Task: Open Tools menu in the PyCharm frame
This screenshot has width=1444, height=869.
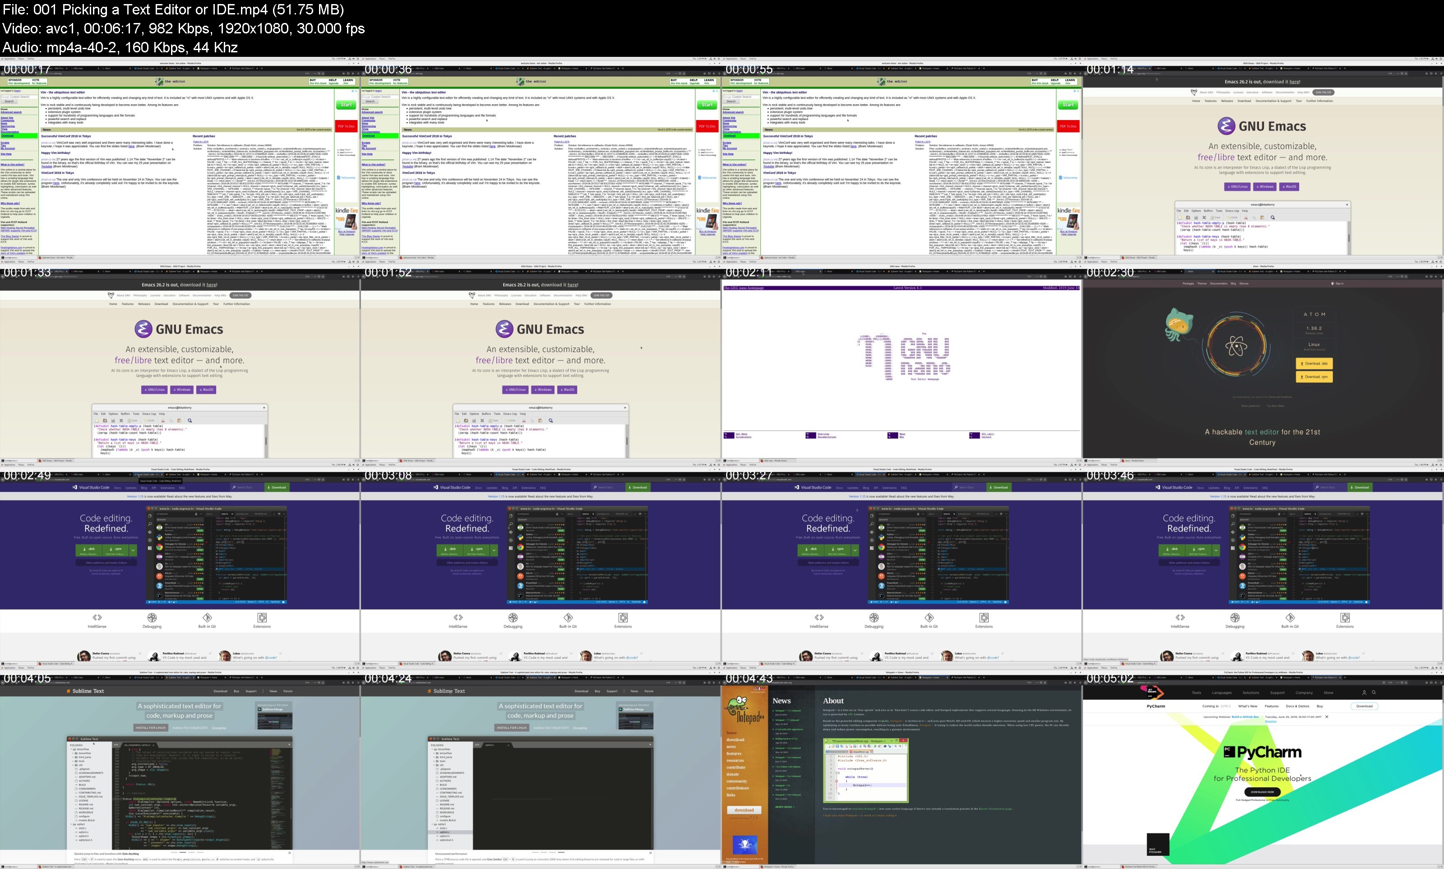Action: click(x=1196, y=693)
